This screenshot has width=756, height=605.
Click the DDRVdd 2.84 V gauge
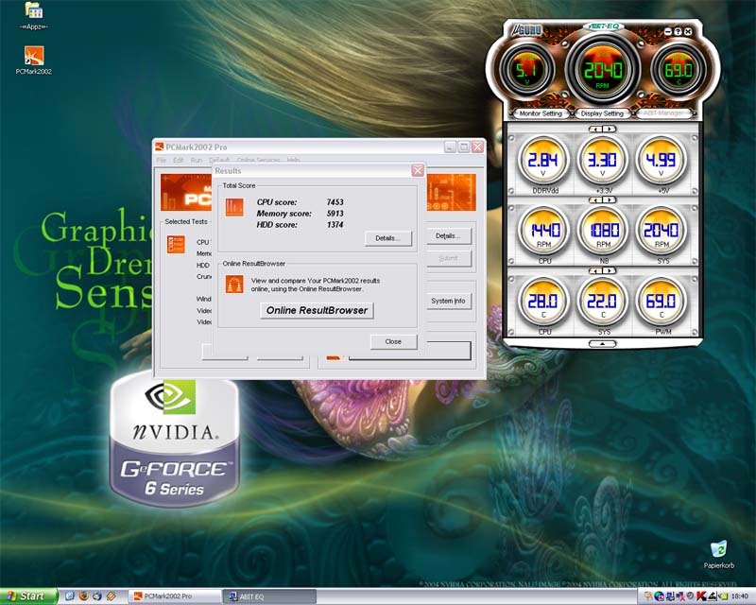pos(543,161)
